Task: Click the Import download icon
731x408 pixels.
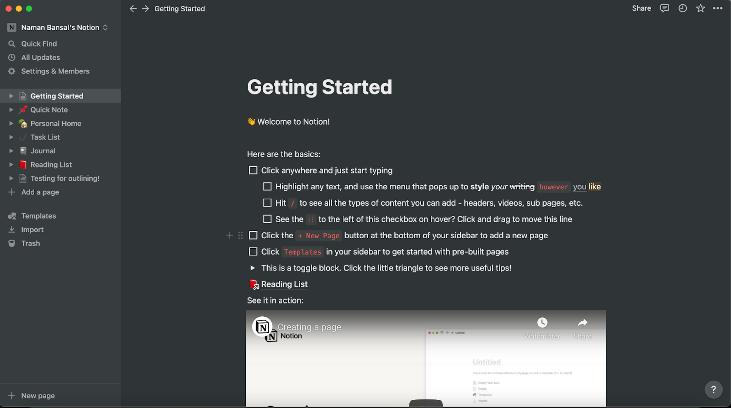Action: pos(12,230)
